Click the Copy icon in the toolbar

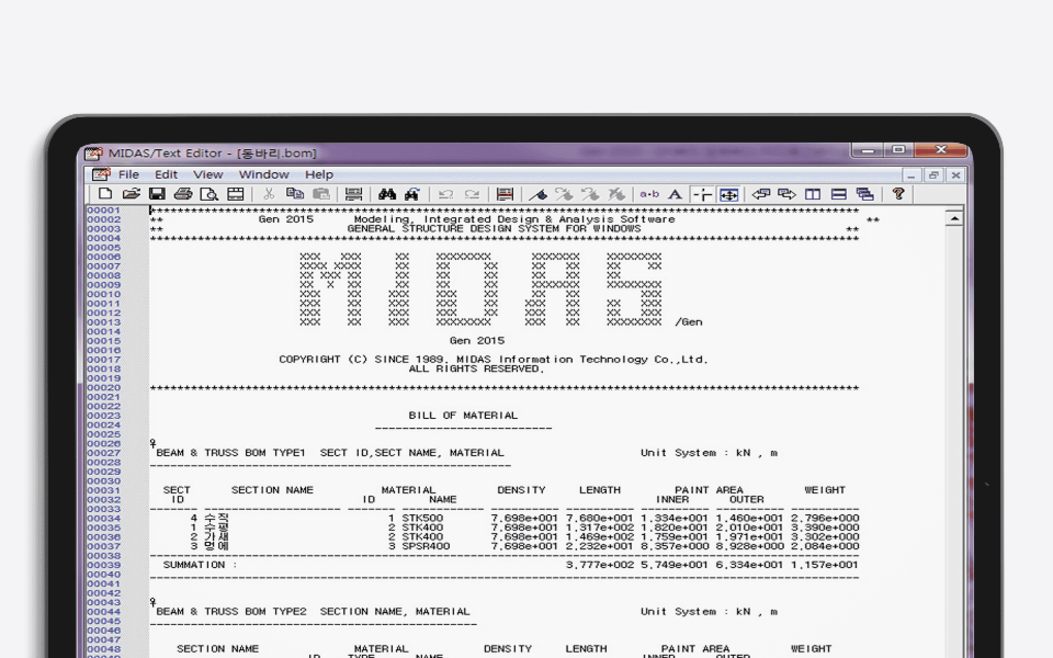295,194
